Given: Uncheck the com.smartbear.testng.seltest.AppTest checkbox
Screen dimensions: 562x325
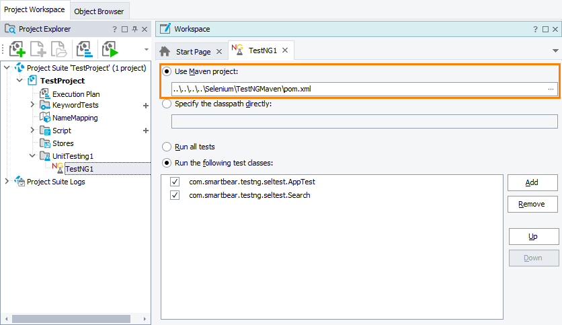Looking at the screenshot, I should [175, 182].
